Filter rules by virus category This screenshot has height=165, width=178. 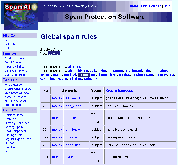coord(78,79)
